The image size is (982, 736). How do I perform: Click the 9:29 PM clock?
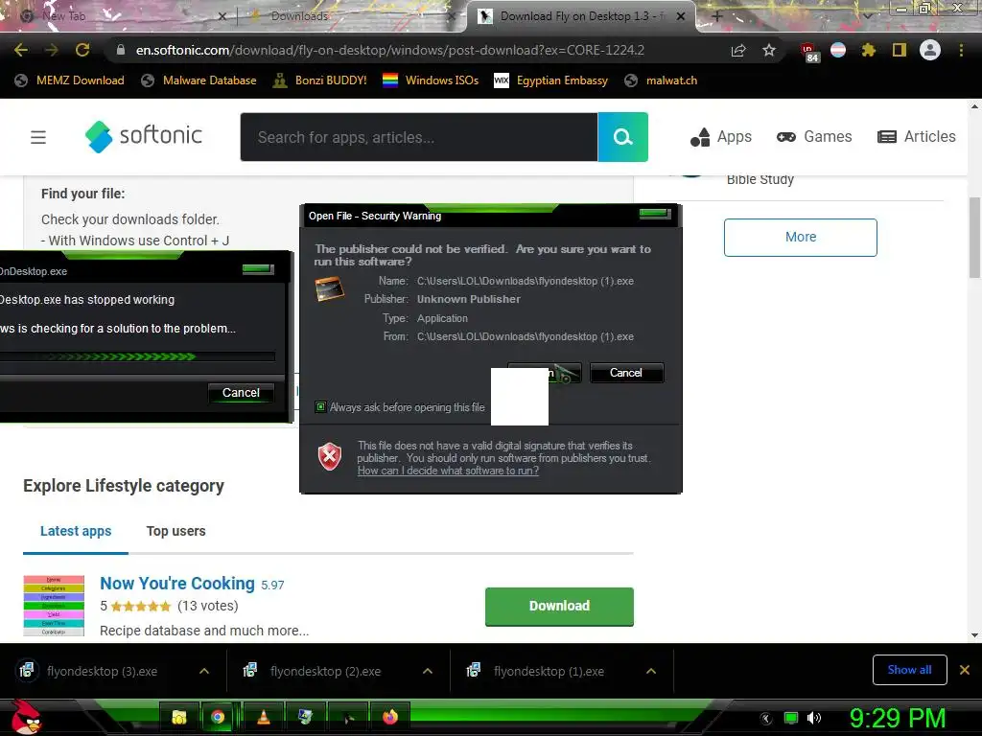point(898,718)
